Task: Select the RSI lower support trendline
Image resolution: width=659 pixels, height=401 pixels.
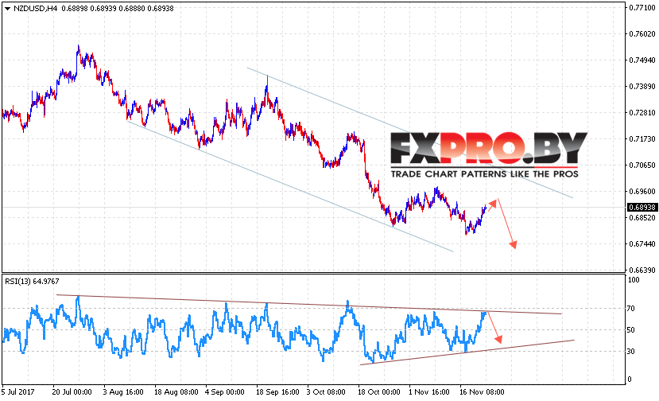Action: coord(467,352)
